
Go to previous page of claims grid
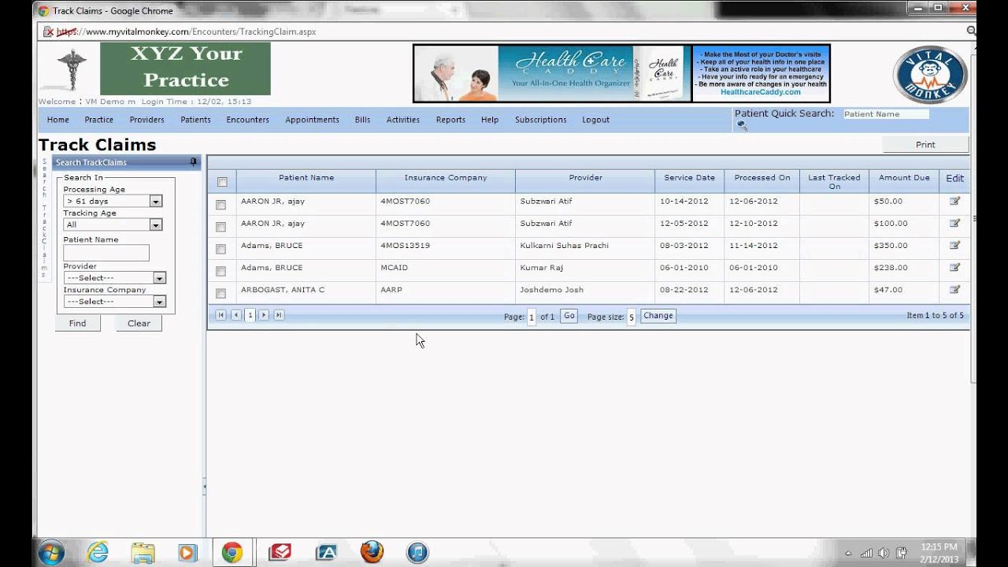click(x=235, y=315)
